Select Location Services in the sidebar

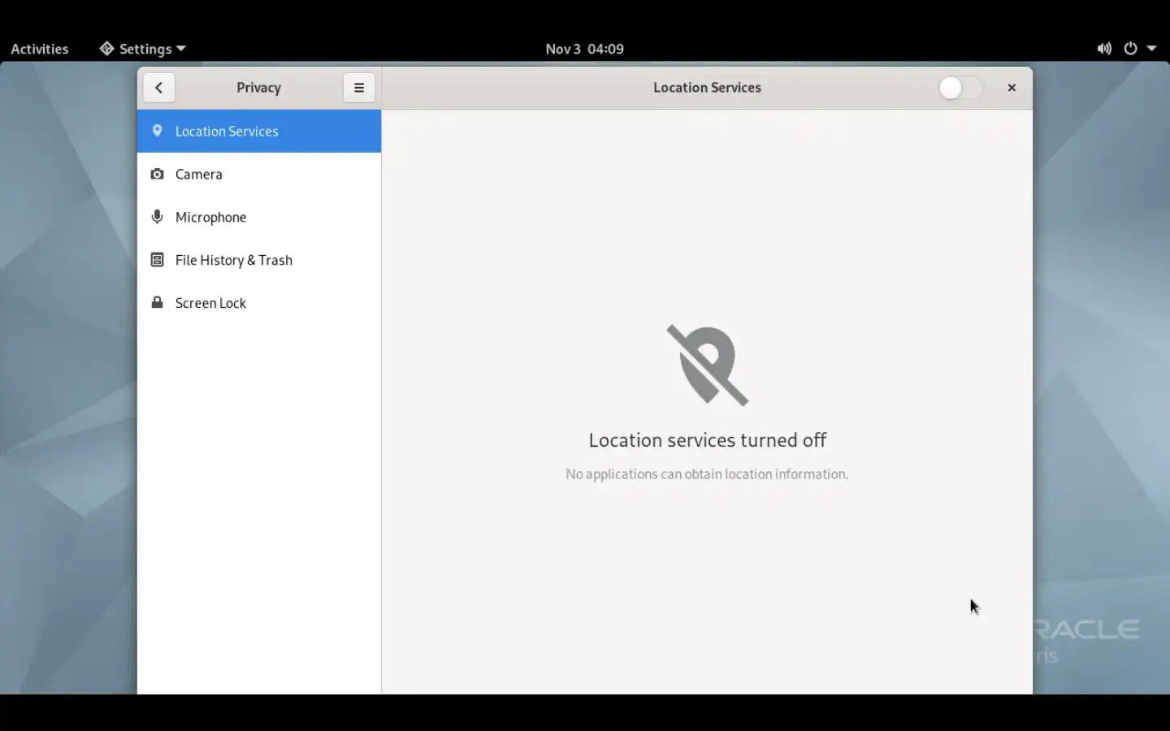259,131
